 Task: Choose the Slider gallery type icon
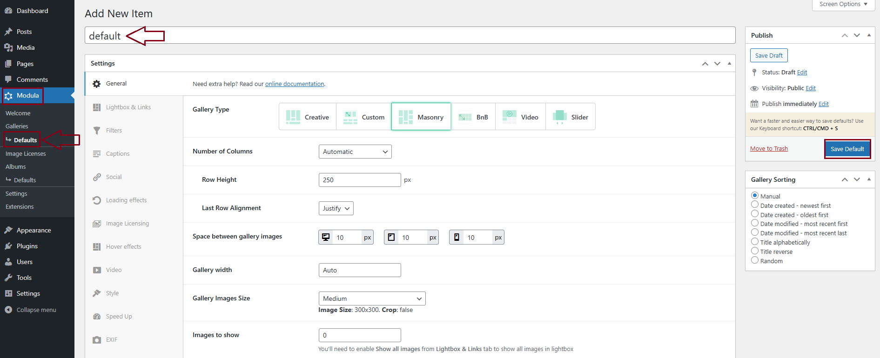(559, 117)
